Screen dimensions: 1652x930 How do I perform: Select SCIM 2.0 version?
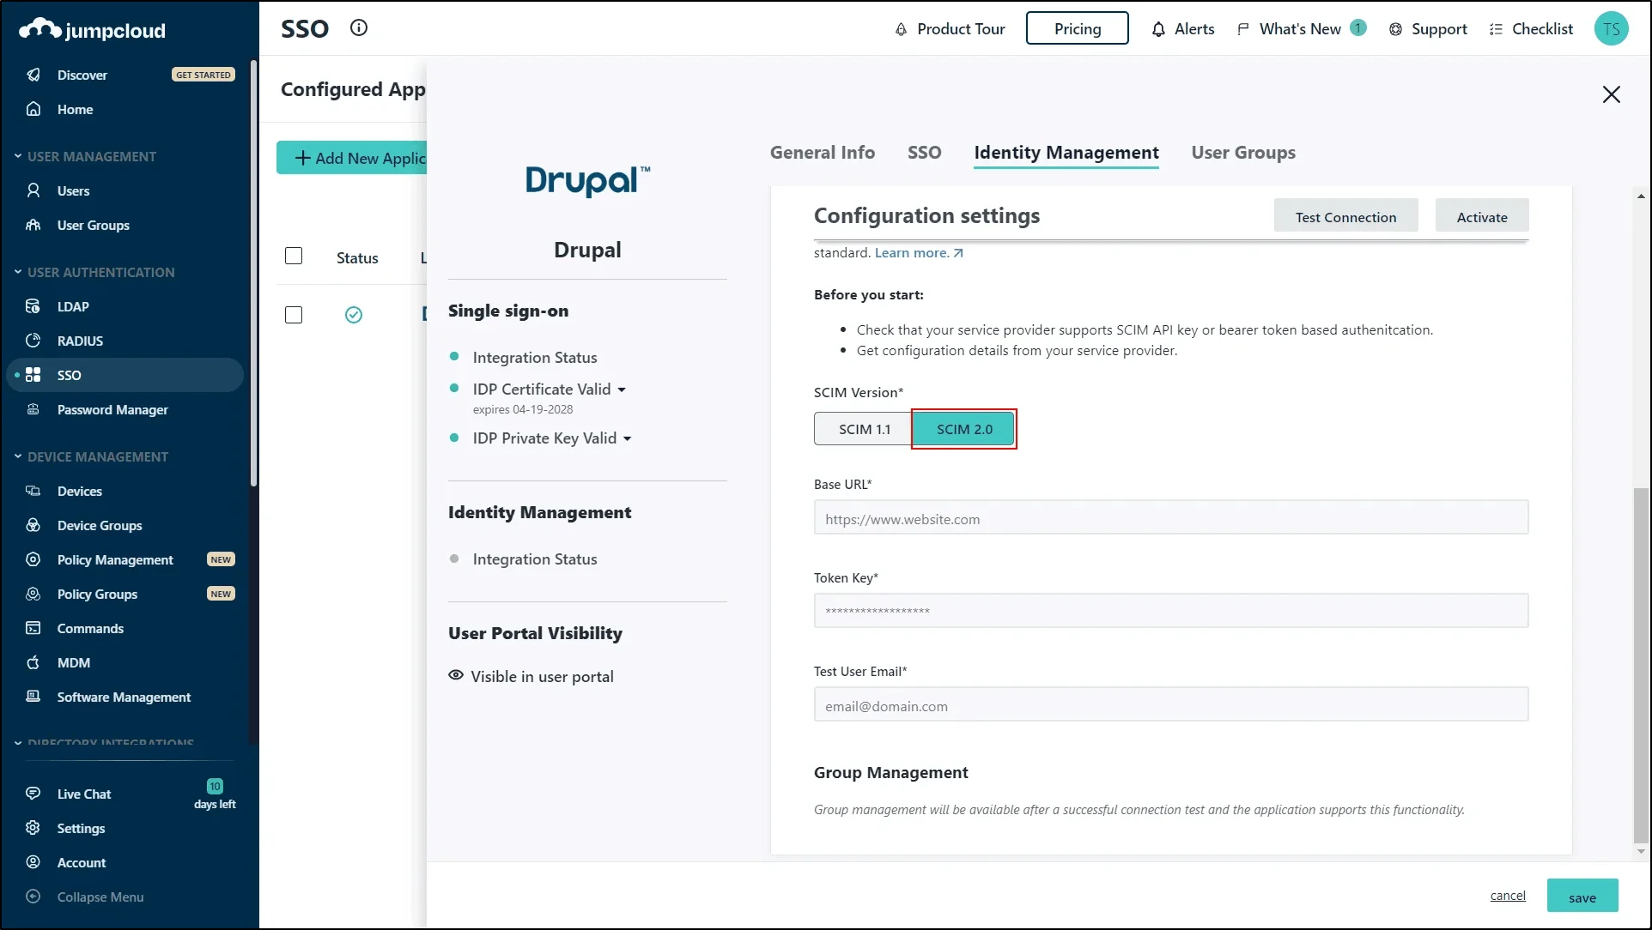pyautogui.click(x=964, y=429)
